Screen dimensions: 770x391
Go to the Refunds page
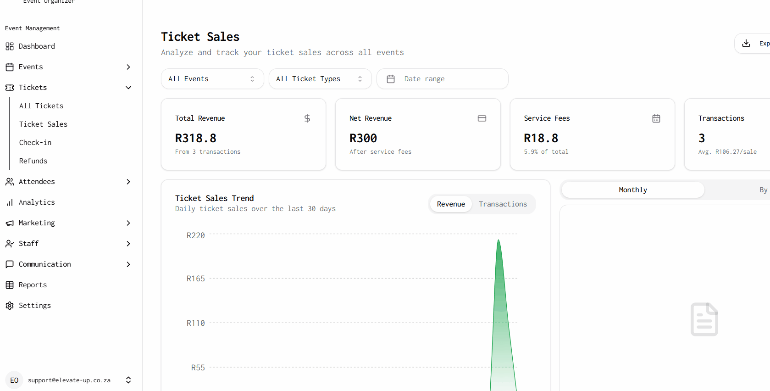(x=33, y=161)
